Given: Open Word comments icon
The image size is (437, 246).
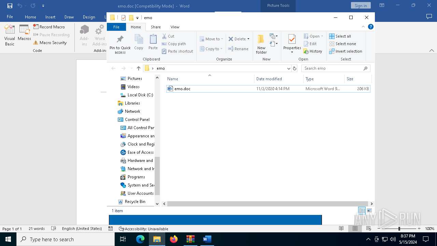Looking at the screenshot, I should 429,16.
